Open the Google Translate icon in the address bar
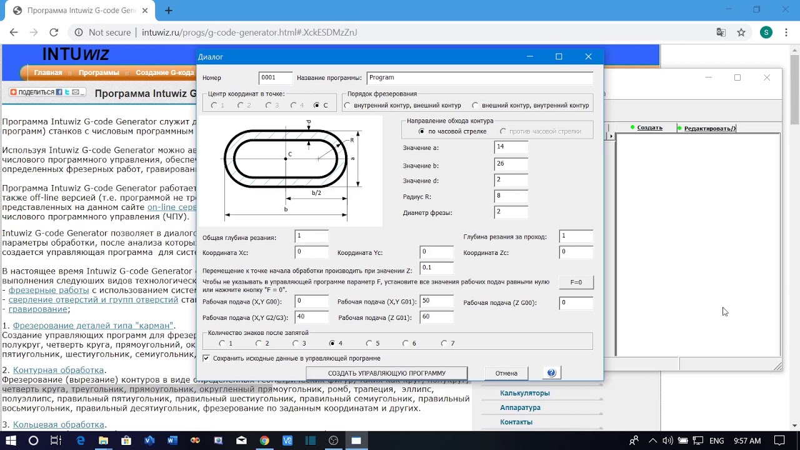The width and height of the screenshot is (800, 450). tap(721, 32)
